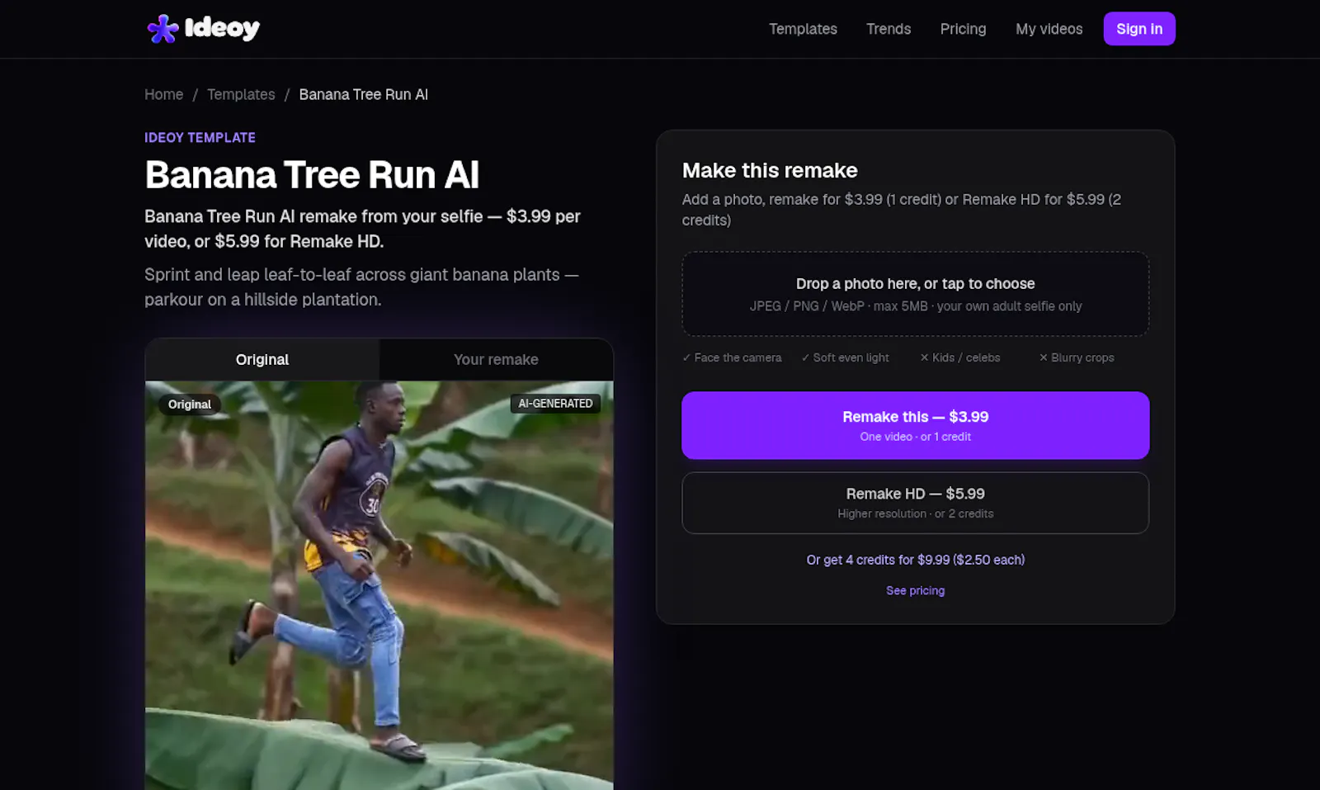The width and height of the screenshot is (1320, 790).
Task: Open the 4 credits for $9.99 link
Action: click(915, 560)
